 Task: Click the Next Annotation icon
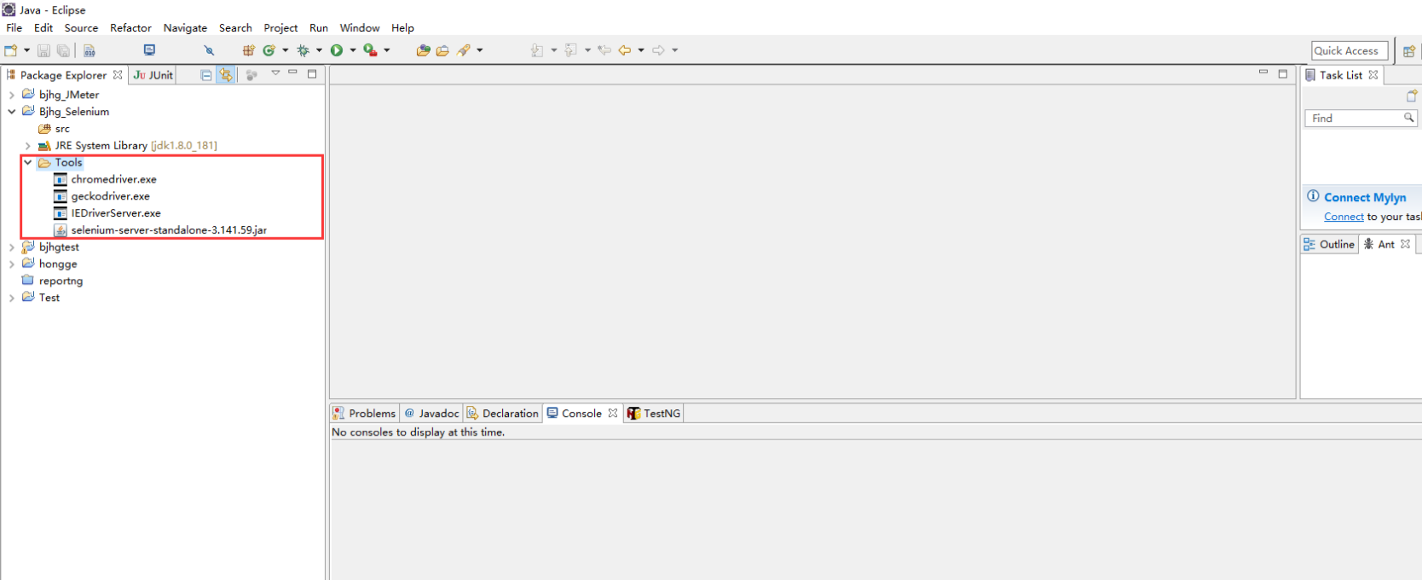[x=537, y=50]
